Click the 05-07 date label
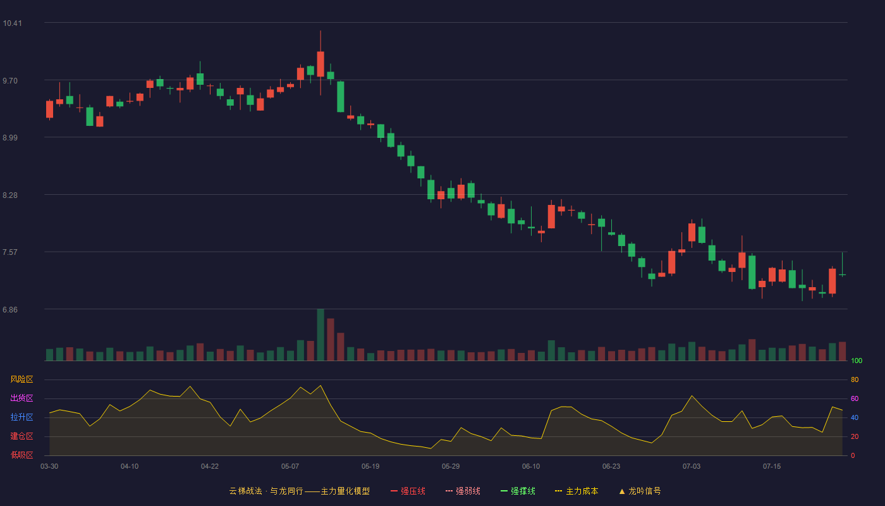Image resolution: width=885 pixels, height=506 pixels. click(290, 466)
